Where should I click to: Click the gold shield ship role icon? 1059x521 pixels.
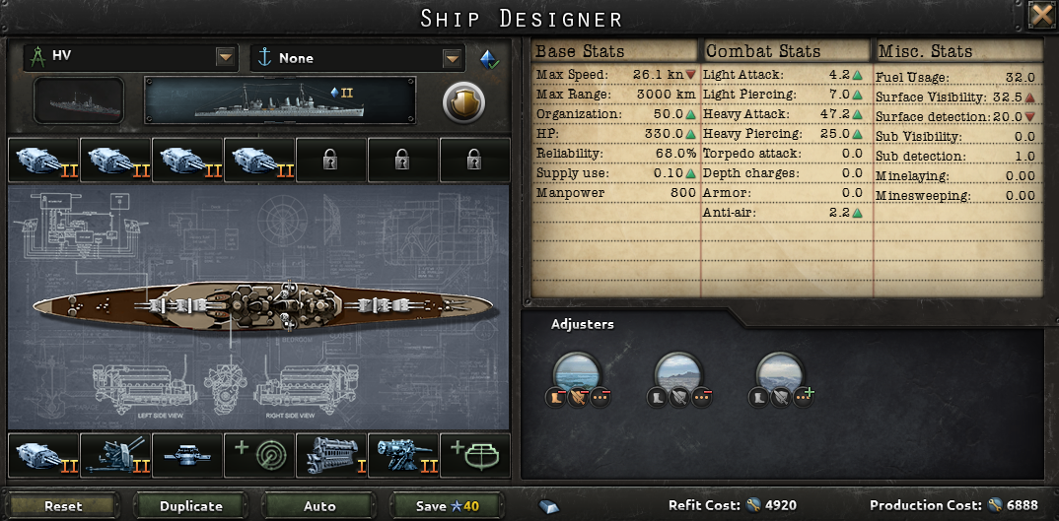point(464,101)
